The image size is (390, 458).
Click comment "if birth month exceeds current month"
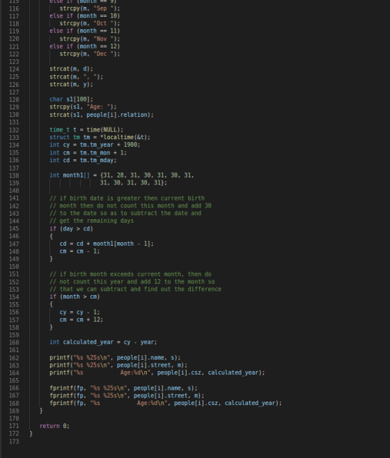pos(130,274)
